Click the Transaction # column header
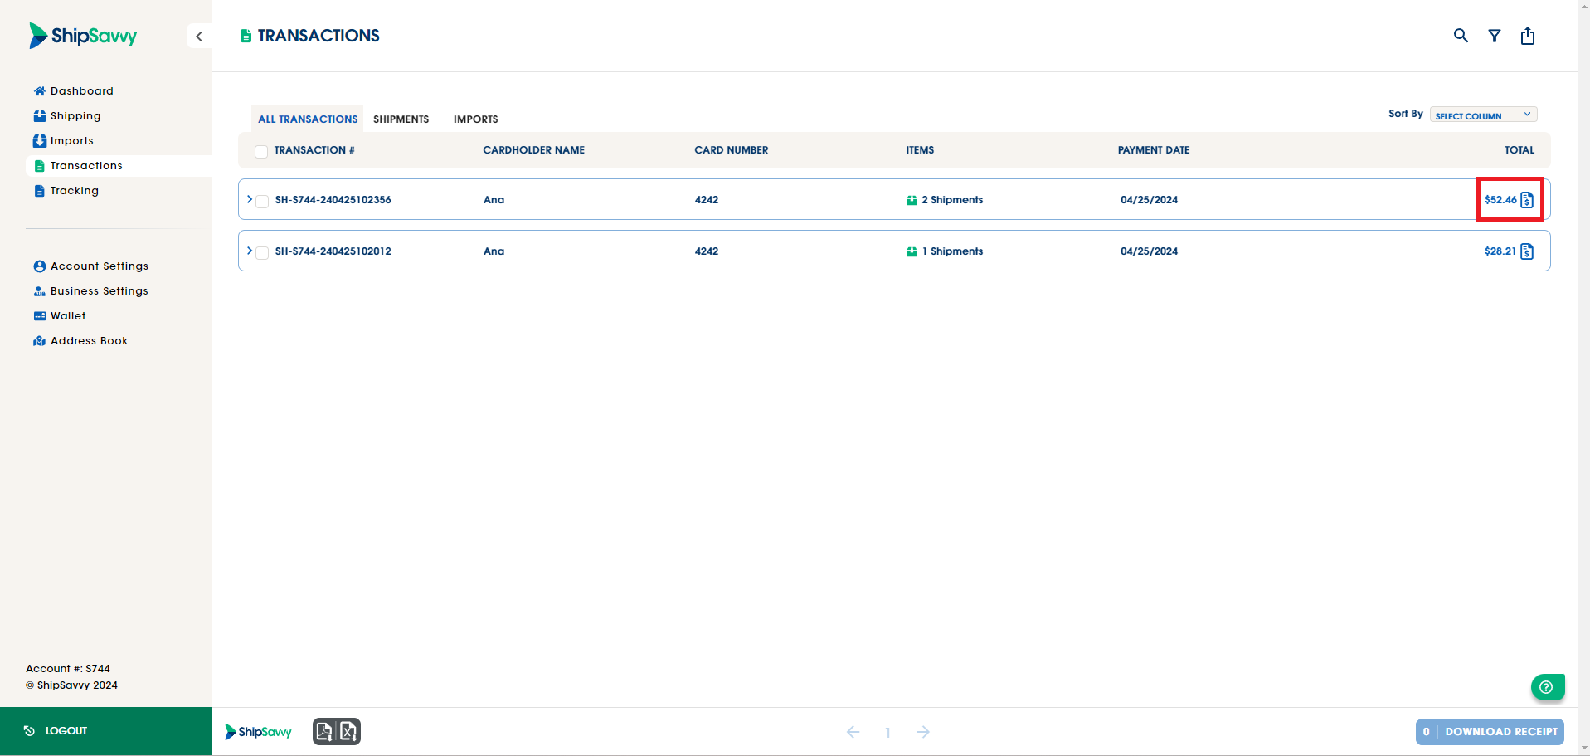The image size is (1590, 756). (x=314, y=150)
